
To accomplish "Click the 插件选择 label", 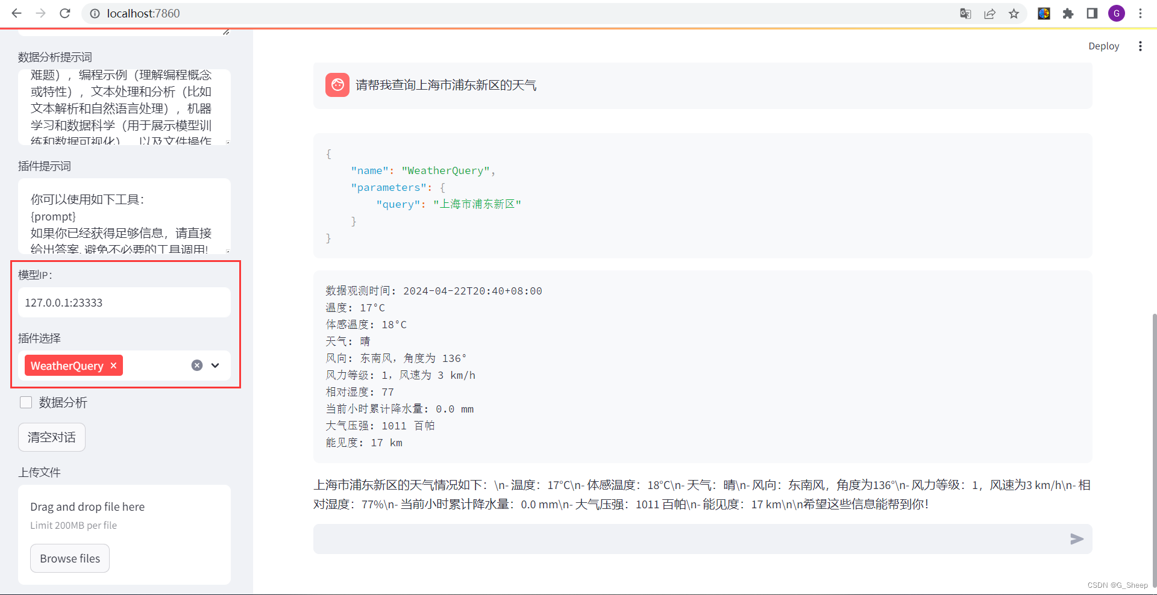I will click(x=39, y=338).
